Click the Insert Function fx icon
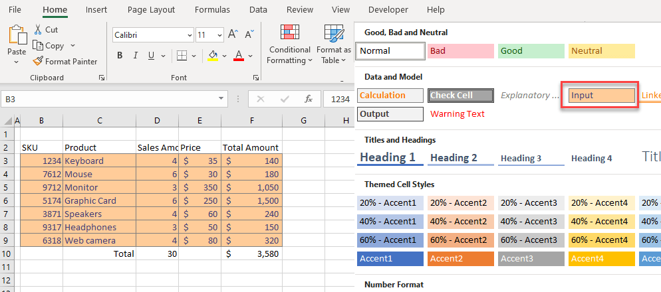This screenshot has height=292, width=661. pos(309,100)
